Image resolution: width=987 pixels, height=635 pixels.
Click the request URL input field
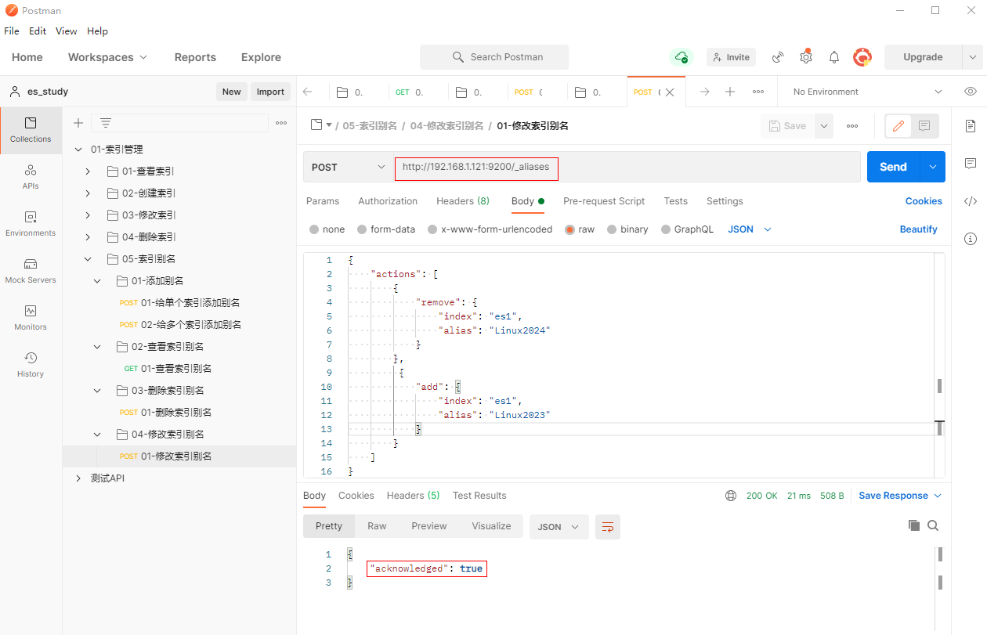click(627, 167)
